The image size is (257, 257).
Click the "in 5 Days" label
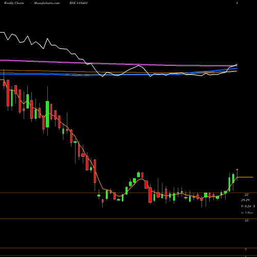(247, 212)
